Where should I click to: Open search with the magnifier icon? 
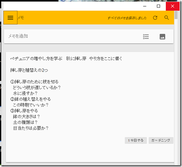coord(167,18)
